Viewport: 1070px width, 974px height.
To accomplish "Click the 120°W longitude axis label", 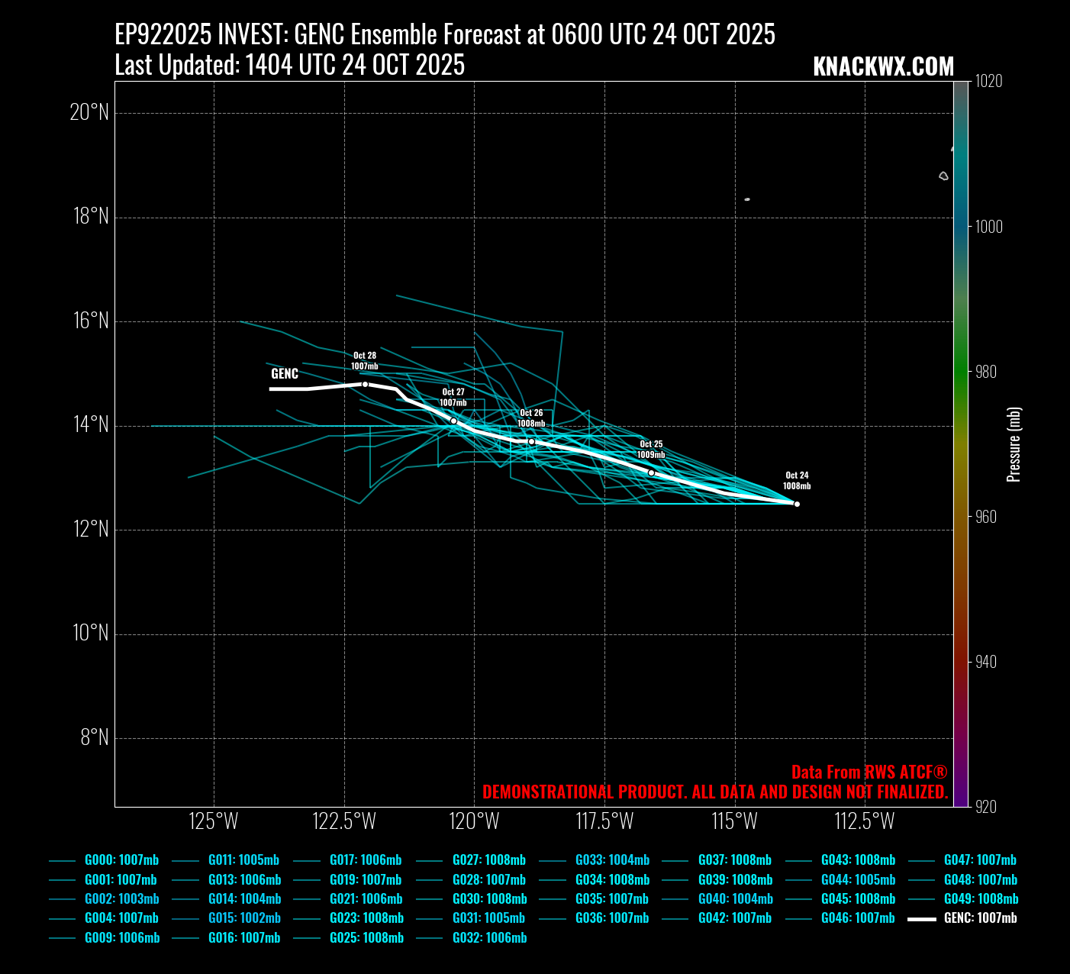I will pos(474,821).
